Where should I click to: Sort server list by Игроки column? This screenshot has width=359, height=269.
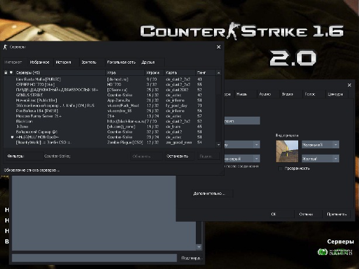(154, 73)
